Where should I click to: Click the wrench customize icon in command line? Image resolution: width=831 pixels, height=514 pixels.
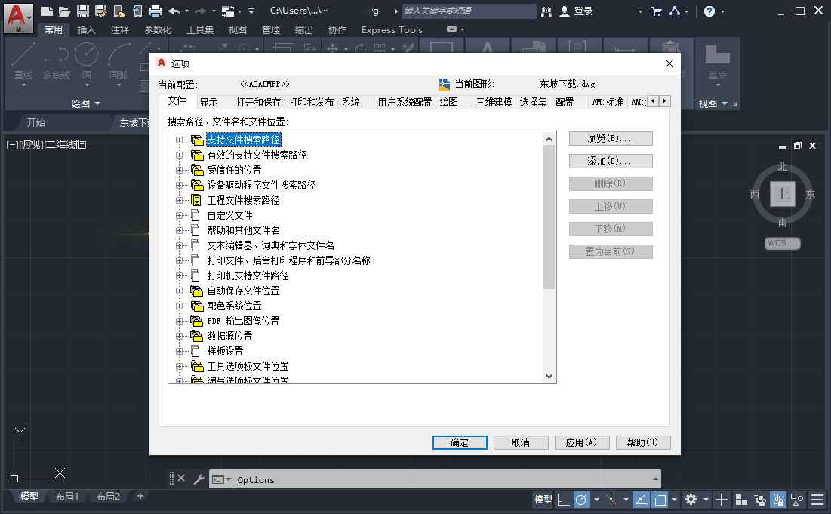(x=199, y=479)
